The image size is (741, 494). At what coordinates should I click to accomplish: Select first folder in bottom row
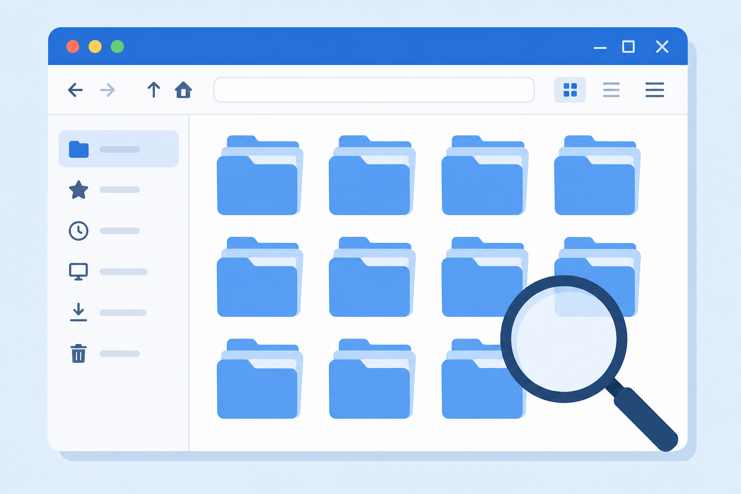260,379
